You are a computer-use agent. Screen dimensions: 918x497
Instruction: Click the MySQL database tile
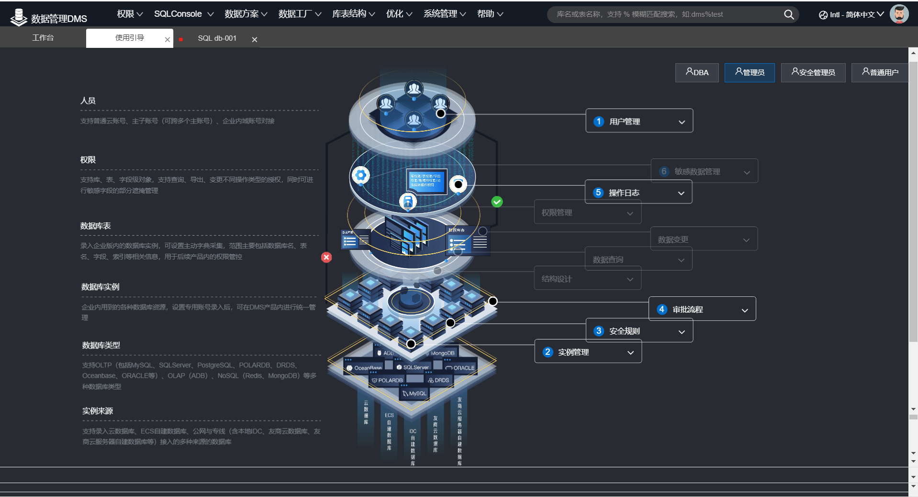[414, 394]
